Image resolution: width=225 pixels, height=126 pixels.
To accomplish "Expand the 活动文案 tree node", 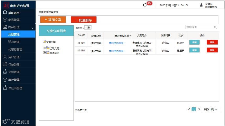I will point(44,48).
